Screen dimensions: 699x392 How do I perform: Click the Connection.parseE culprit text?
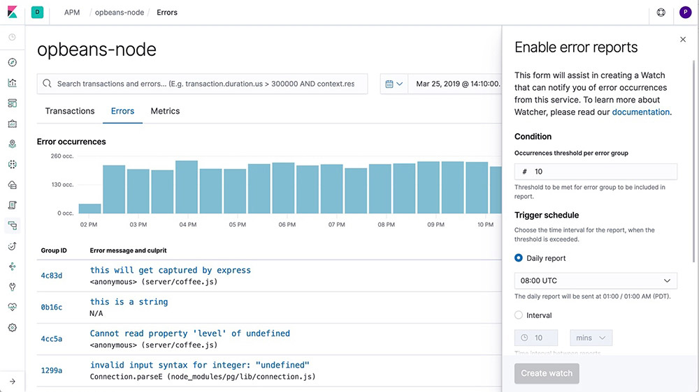(x=203, y=377)
